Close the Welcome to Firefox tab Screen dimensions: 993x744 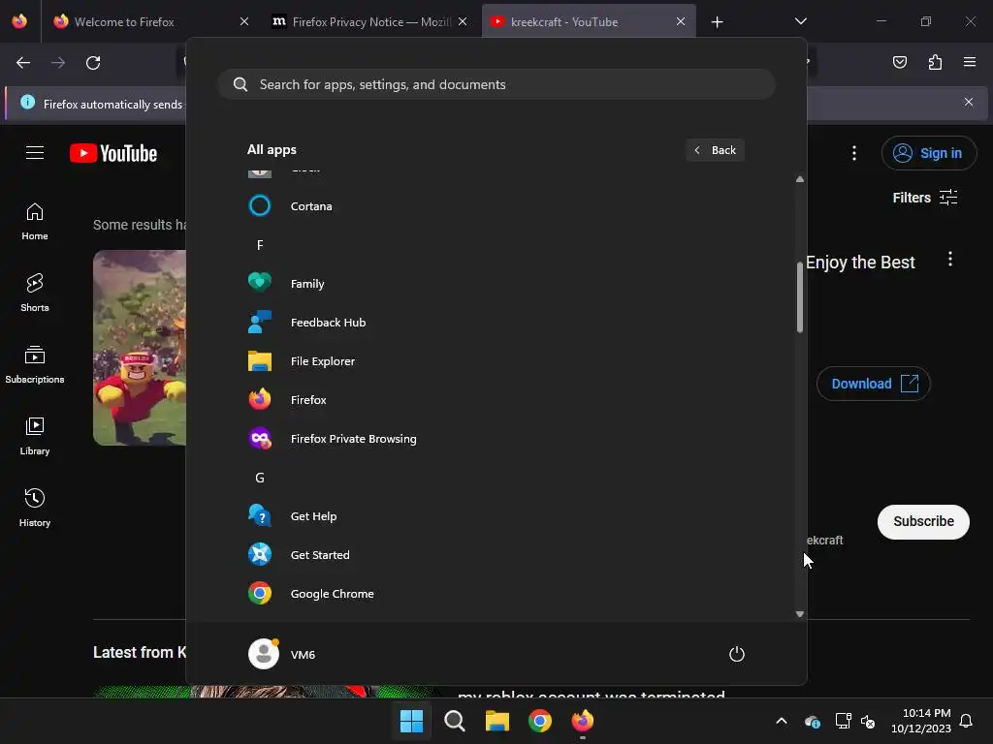tap(243, 21)
